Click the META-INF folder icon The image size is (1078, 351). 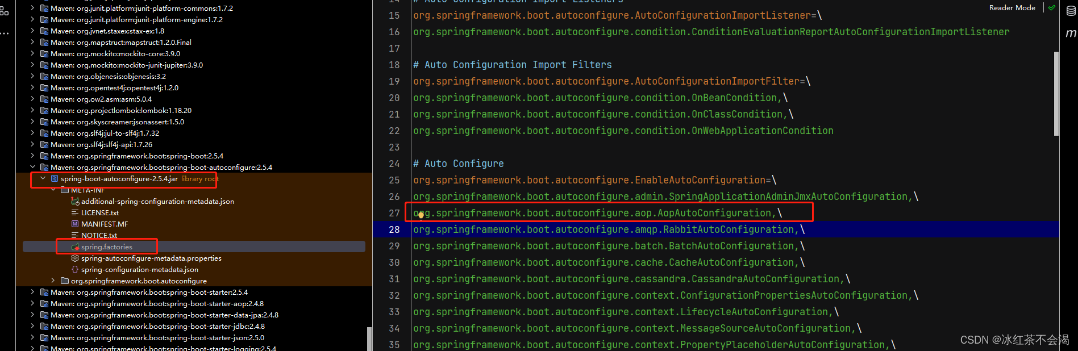pyautogui.click(x=65, y=190)
